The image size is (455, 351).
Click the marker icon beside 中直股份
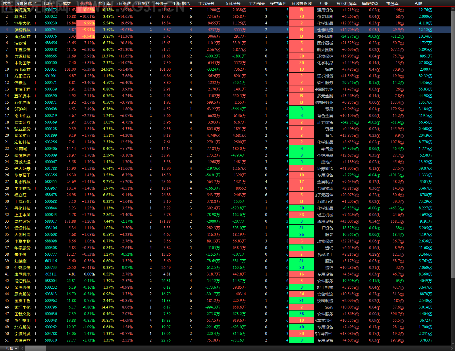[36, 50]
